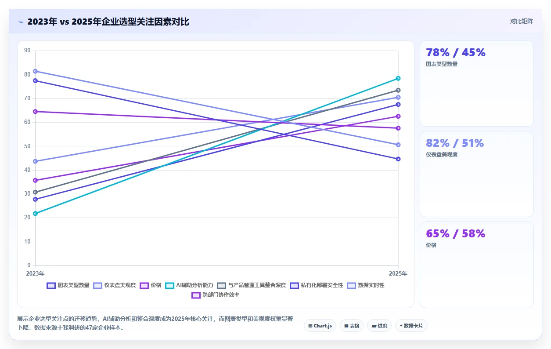This screenshot has height=349, width=551.
Task: Click the 0 y-axis tick label
Action: (29, 265)
